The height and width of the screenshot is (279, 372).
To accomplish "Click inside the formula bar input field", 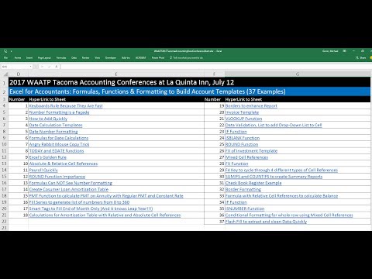I will coord(215,67).
